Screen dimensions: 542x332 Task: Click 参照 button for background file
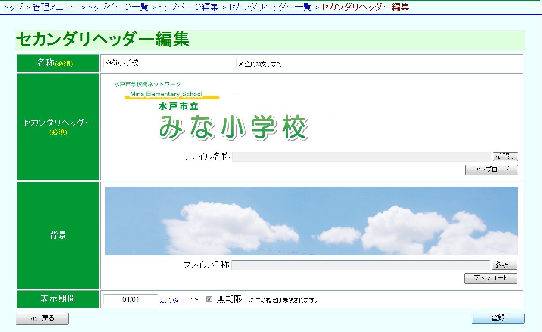(505, 265)
